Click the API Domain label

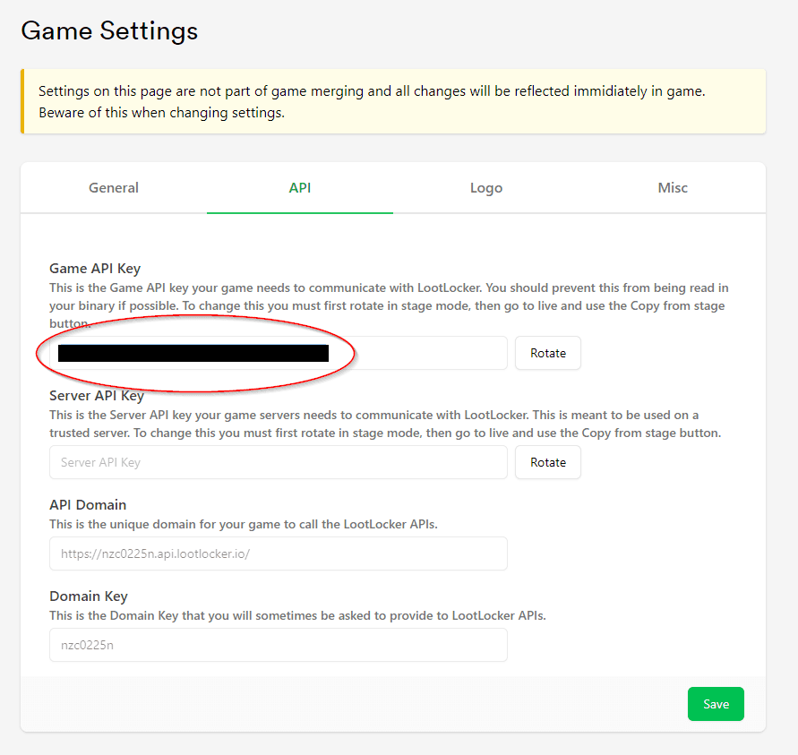88,505
